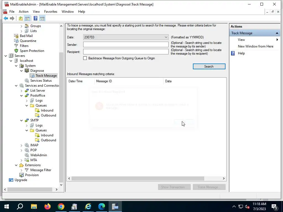Select the Services Status gear icon

[27, 81]
